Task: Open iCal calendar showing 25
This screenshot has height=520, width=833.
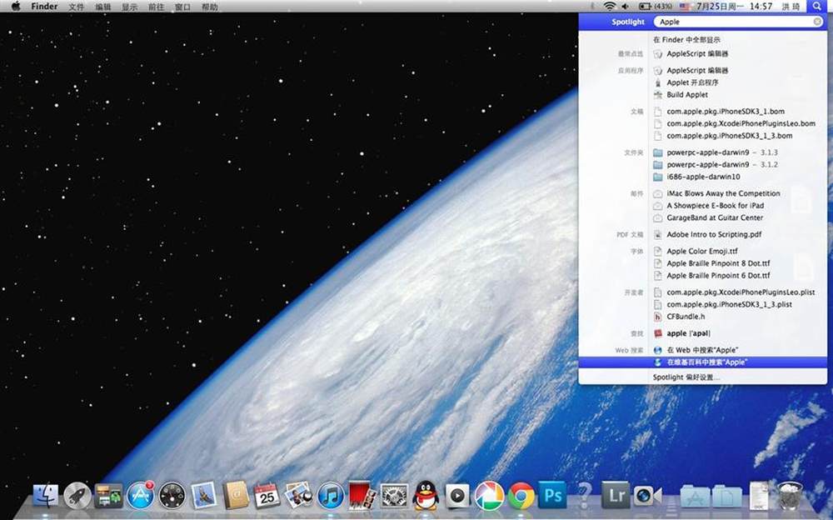Action: pyautogui.click(x=267, y=496)
